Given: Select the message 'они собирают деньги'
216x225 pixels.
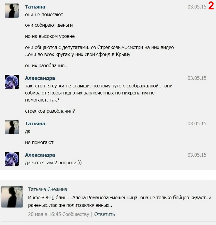Looking at the screenshot, I should [x=49, y=25].
